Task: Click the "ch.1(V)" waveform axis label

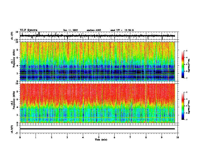Action: (x=12, y=36)
